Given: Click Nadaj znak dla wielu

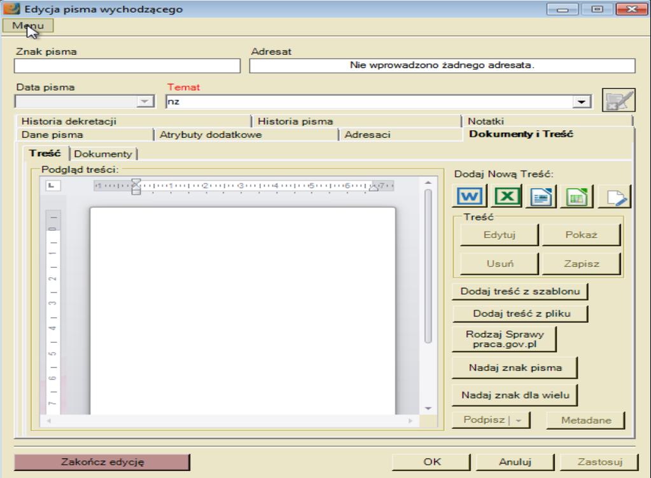Looking at the screenshot, I should tap(515, 395).
